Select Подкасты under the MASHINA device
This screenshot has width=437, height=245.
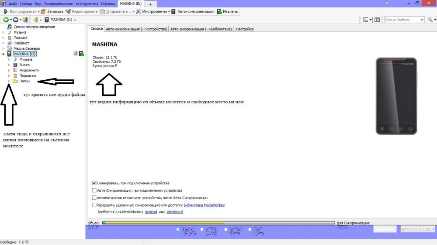tap(28, 76)
